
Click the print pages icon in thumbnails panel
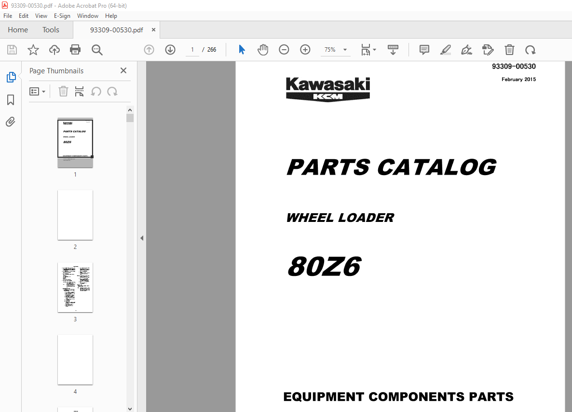[79, 91]
